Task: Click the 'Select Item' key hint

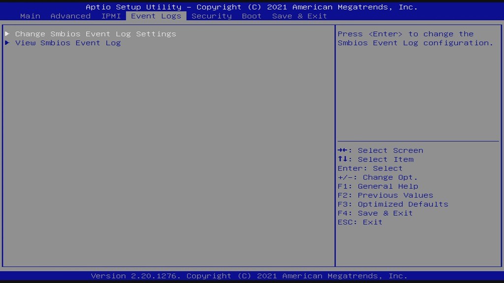Action: (x=385, y=159)
